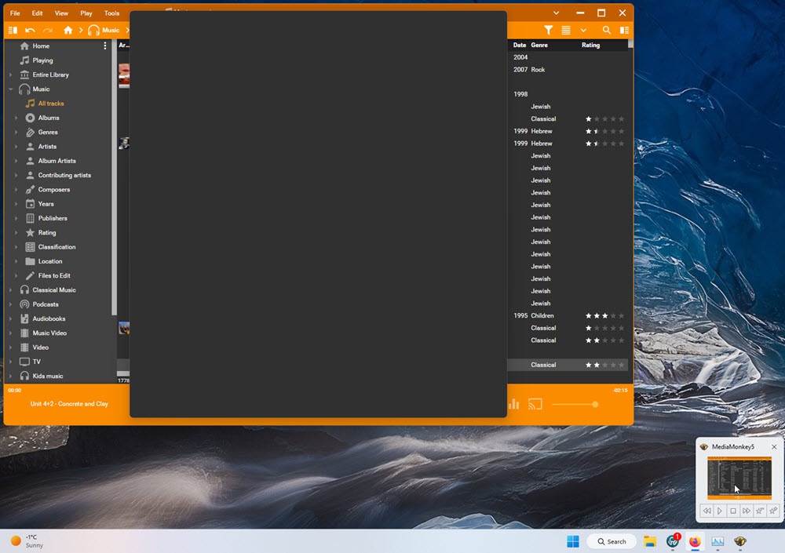Click the Home icon in breadcrumb
This screenshot has width=785, height=553.
point(68,31)
